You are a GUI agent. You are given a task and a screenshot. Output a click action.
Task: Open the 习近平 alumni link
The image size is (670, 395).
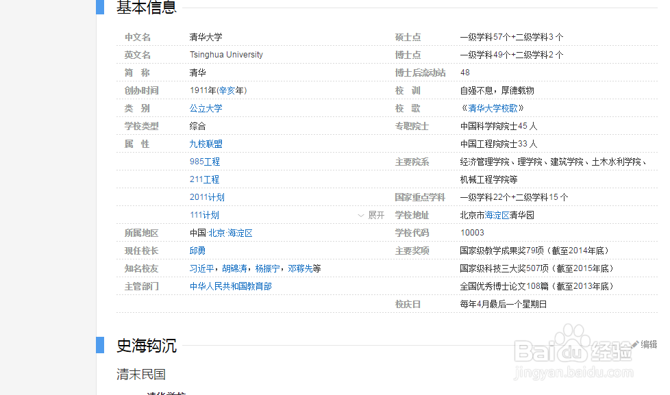click(x=201, y=268)
